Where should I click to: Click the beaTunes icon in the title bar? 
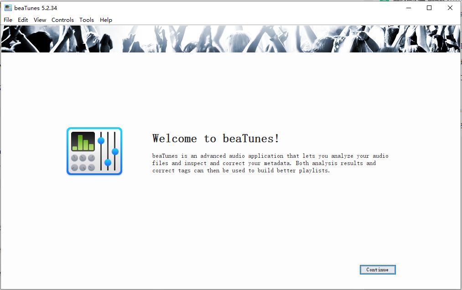pos(8,8)
